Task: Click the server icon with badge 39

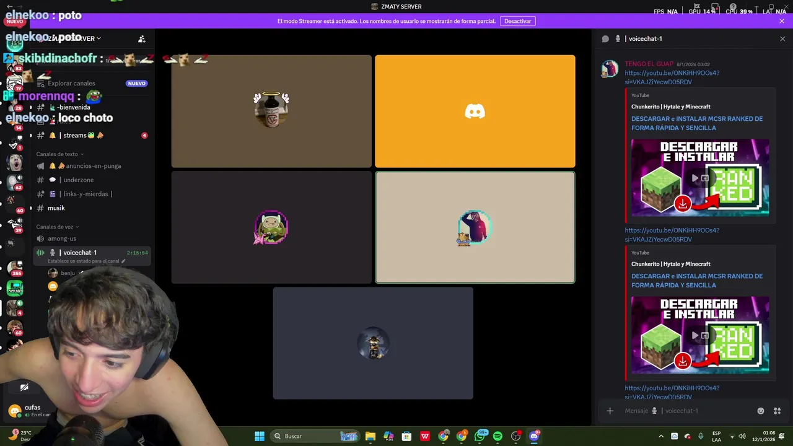Action: coord(15,224)
